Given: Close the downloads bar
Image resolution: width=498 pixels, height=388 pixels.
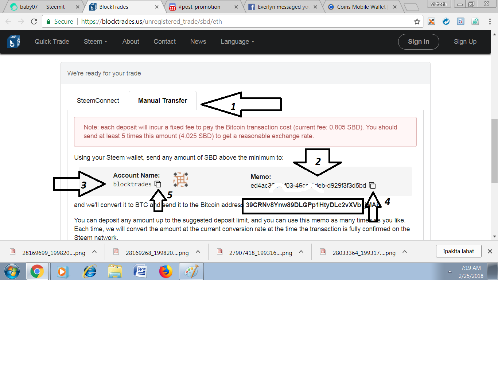Looking at the screenshot, I should pos(490,251).
